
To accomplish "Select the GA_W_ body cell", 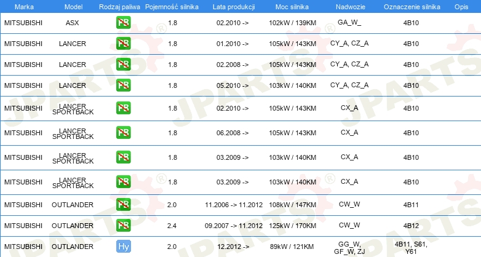I will coord(349,22).
